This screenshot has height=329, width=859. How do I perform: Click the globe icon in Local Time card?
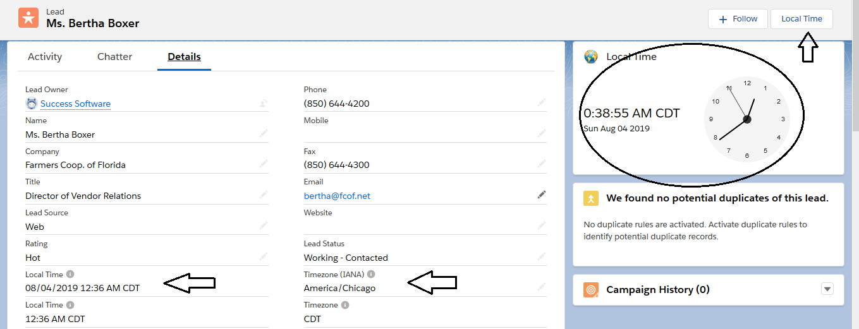pyautogui.click(x=591, y=57)
